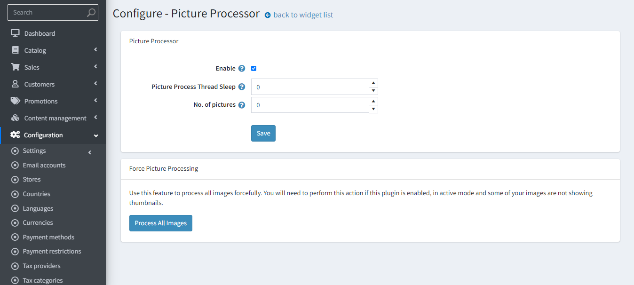The height and width of the screenshot is (285, 634).
Task: Expand the Catalog menu chevron
Action: (95, 50)
